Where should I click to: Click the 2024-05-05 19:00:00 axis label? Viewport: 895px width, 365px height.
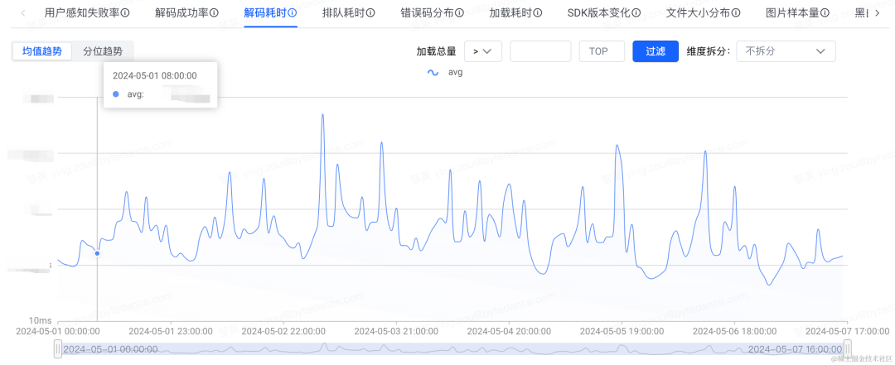tap(622, 331)
